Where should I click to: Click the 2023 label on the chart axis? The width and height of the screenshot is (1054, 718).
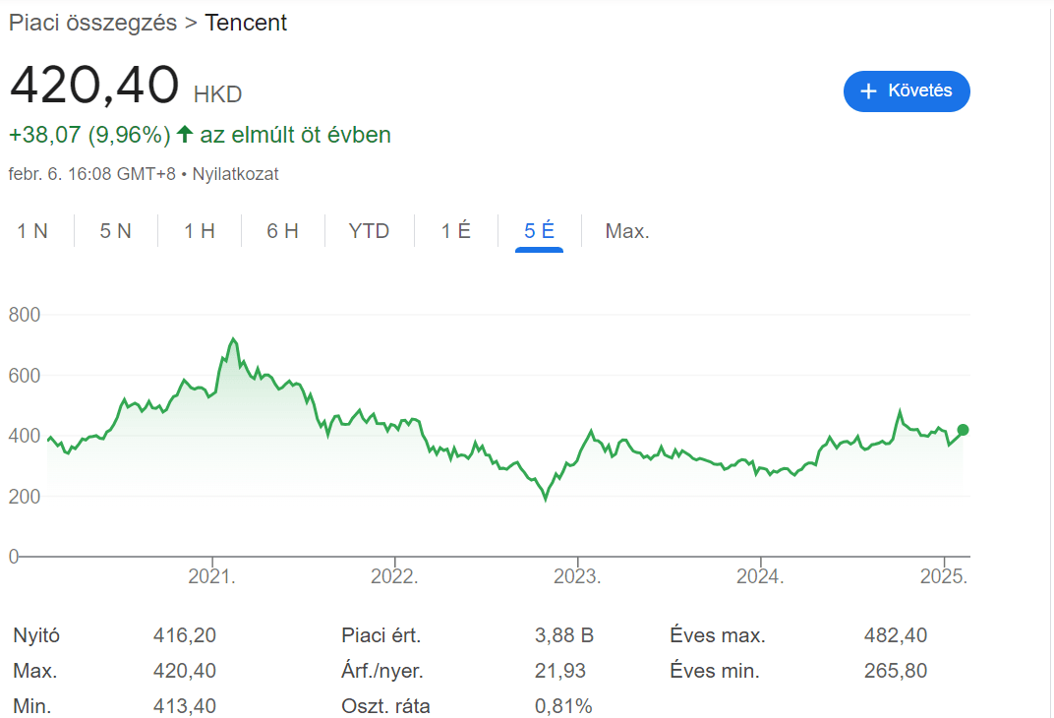(x=580, y=575)
